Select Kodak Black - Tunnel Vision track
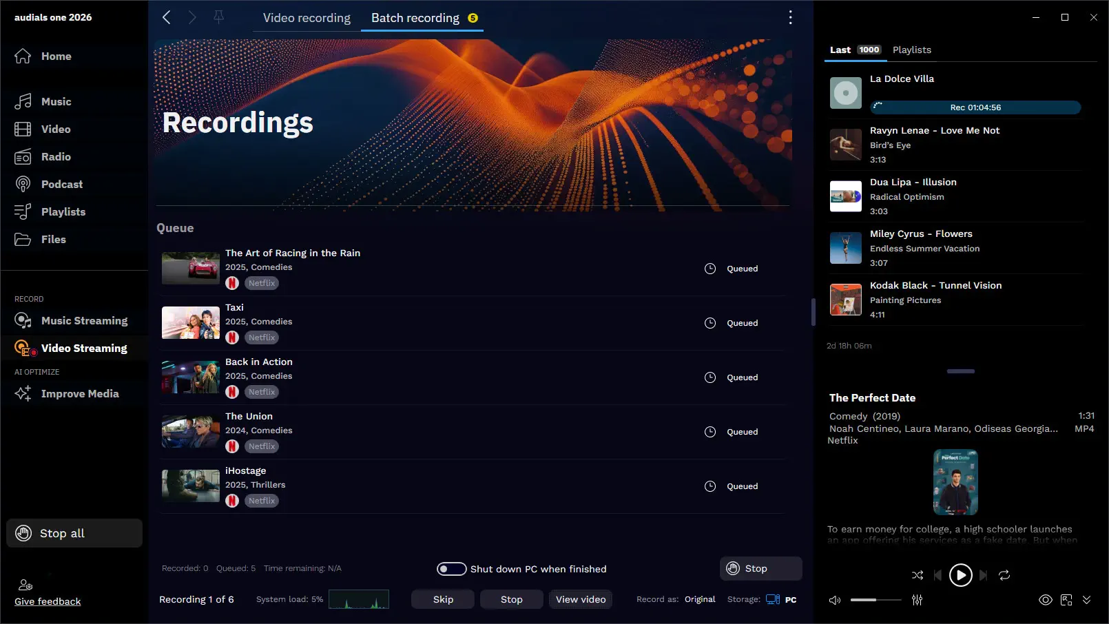Viewport: 1109px width, 624px height. coord(955,300)
